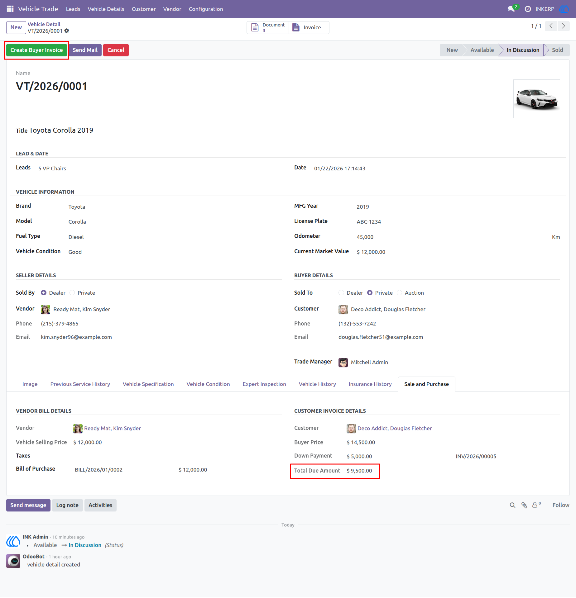Open the Invoice smart button
This screenshot has width=576, height=598.
(309, 27)
